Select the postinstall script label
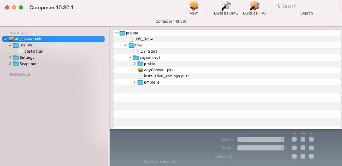Image resolution: width=342 pixels, height=166 pixels. coord(34,52)
